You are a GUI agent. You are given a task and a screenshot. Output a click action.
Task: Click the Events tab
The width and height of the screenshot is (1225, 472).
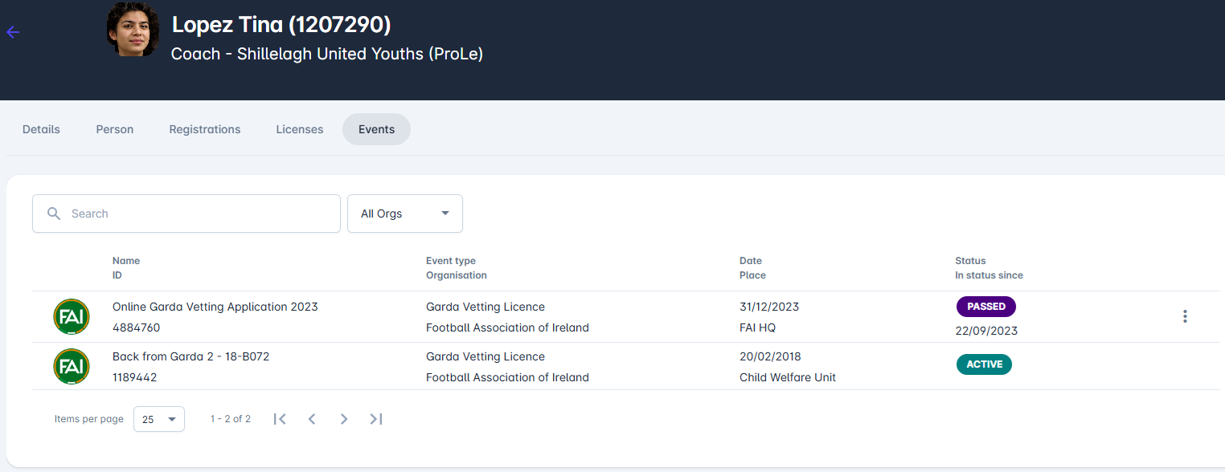376,129
